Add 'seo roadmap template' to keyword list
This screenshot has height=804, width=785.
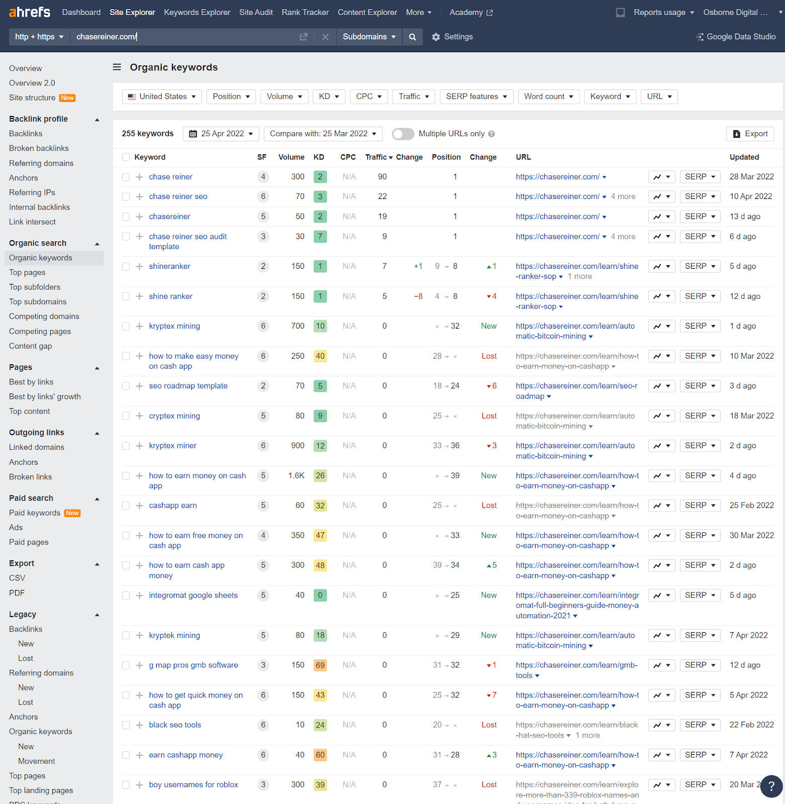[140, 386]
